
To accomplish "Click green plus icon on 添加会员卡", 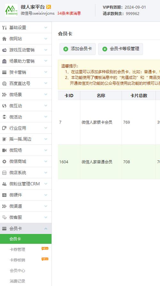I will [x=66, y=49].
